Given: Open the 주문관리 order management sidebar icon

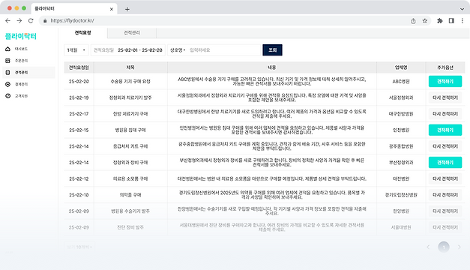Looking at the screenshot, I should click(7, 61).
